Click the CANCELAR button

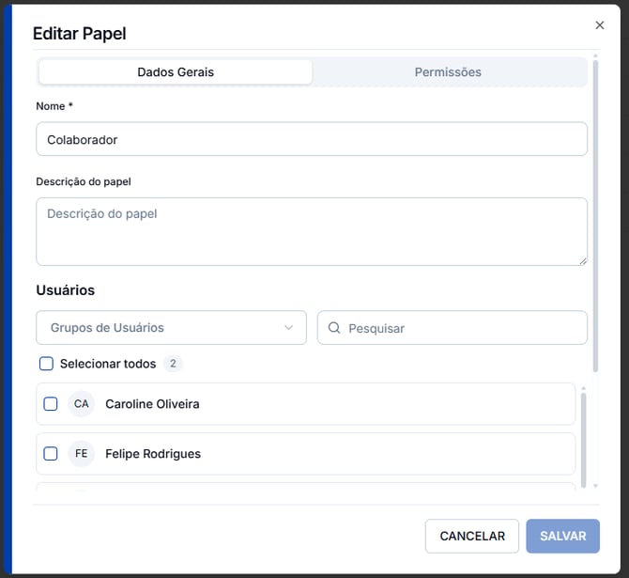(471, 536)
